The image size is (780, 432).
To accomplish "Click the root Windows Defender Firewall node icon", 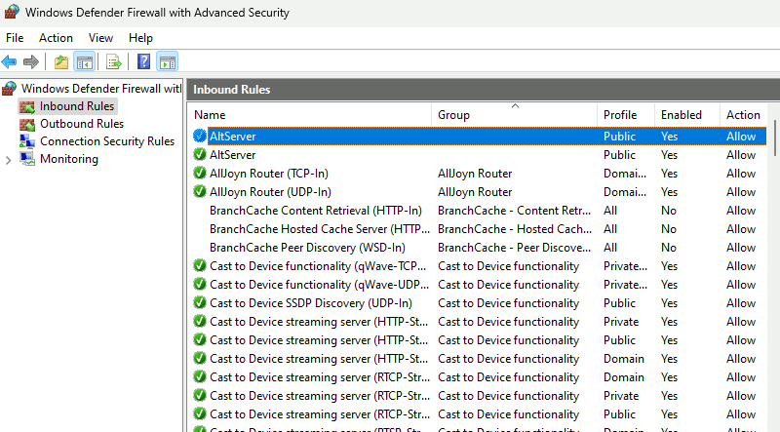I will point(9,89).
